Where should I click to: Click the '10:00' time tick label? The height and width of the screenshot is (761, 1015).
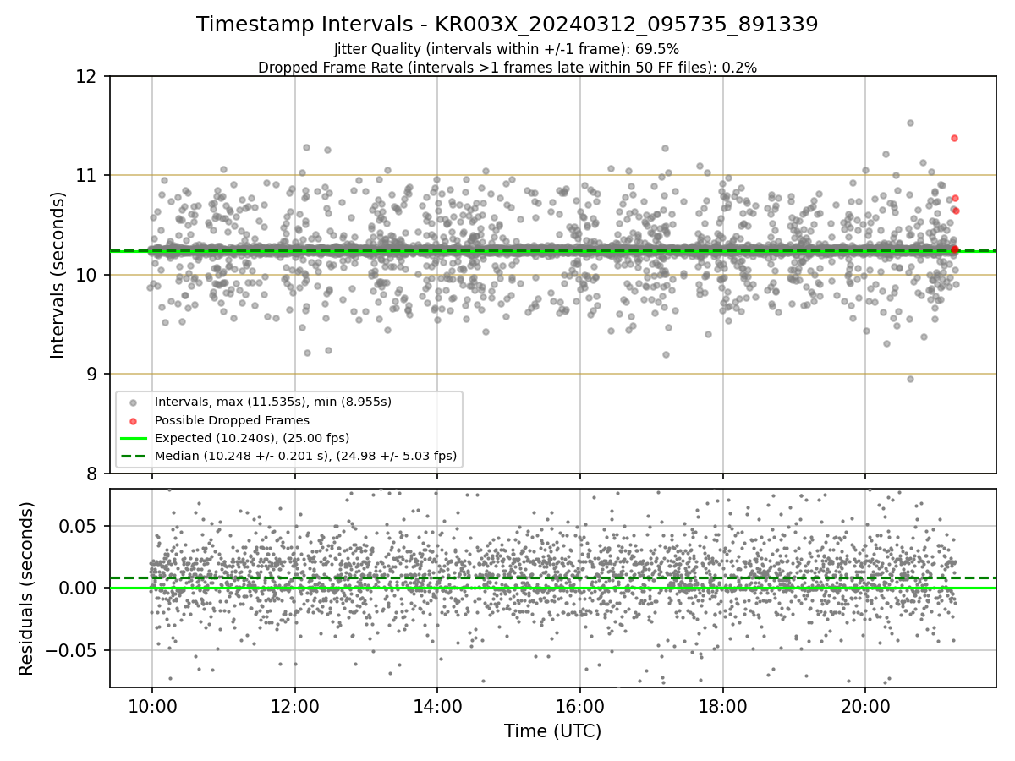coord(152,707)
